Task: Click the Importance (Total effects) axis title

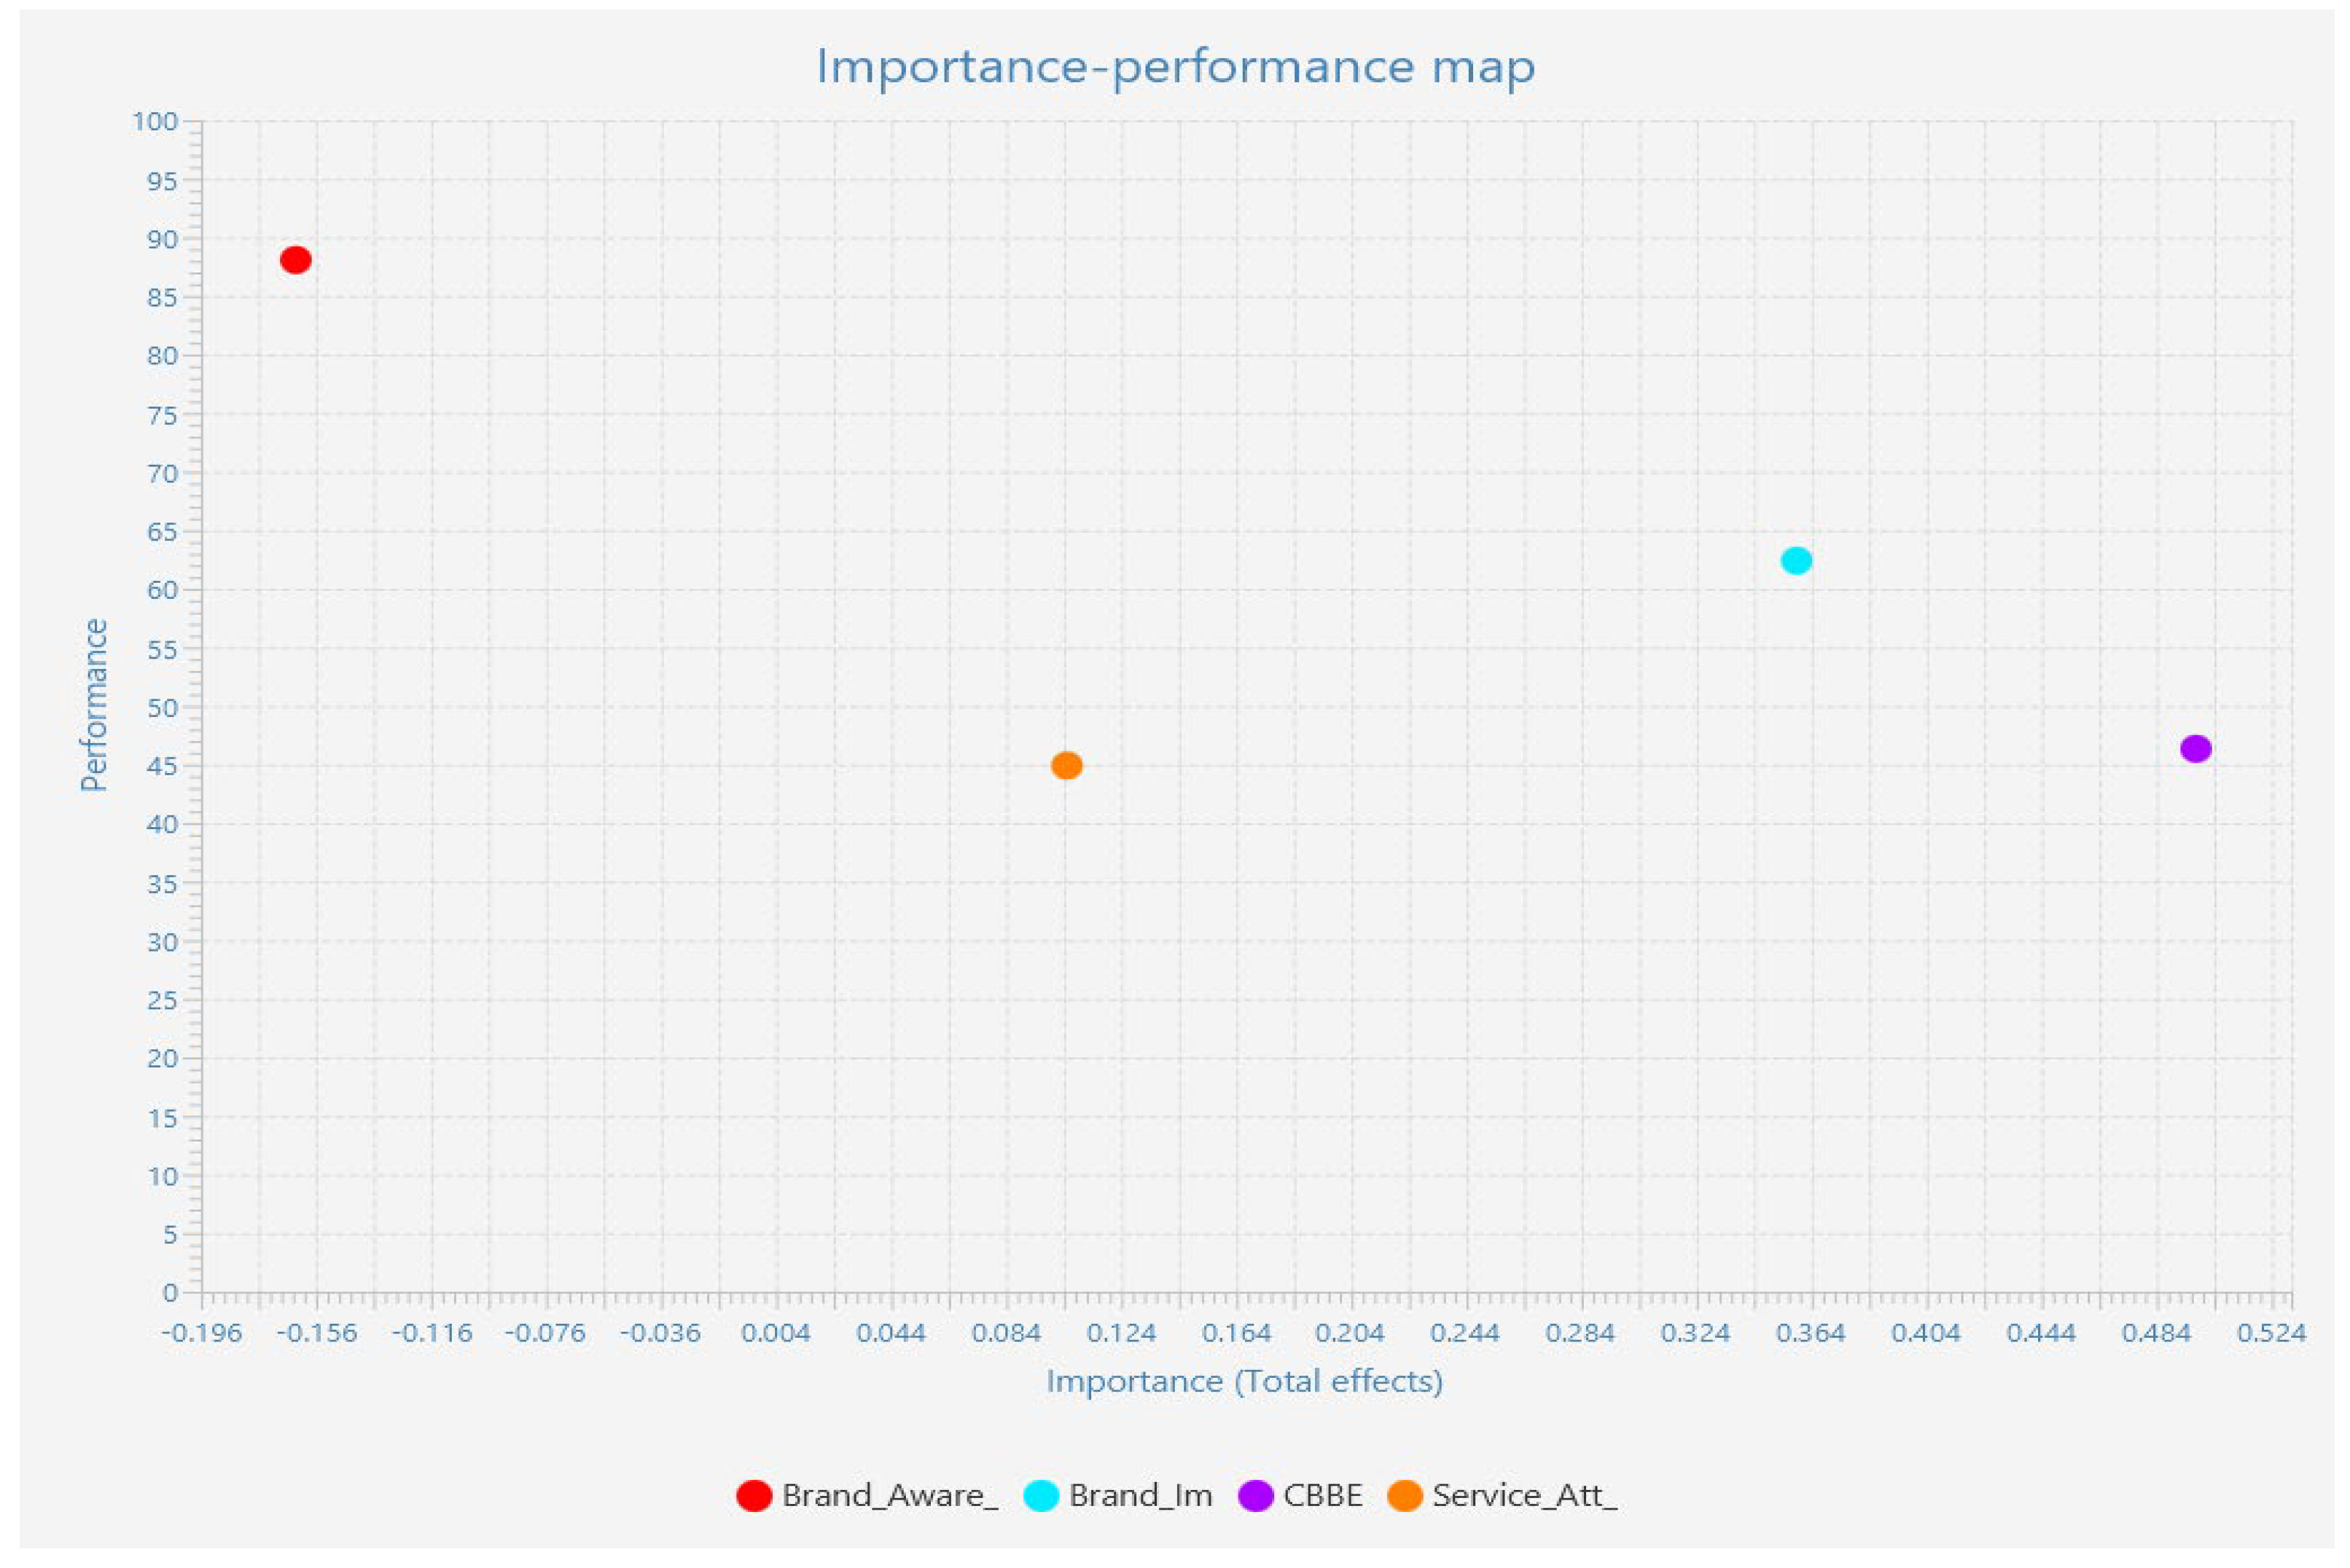Action: pos(1244,1381)
